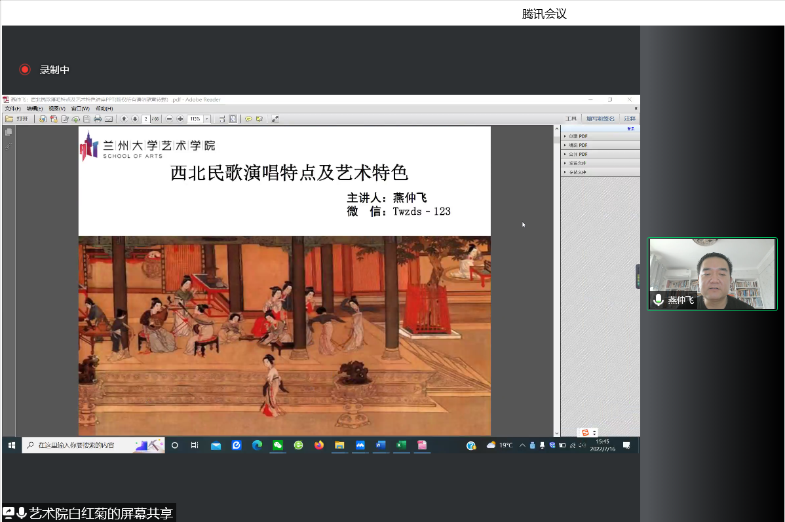This screenshot has width=785, height=522.
Task: Click the add sticky note comment icon
Action: 248,119
